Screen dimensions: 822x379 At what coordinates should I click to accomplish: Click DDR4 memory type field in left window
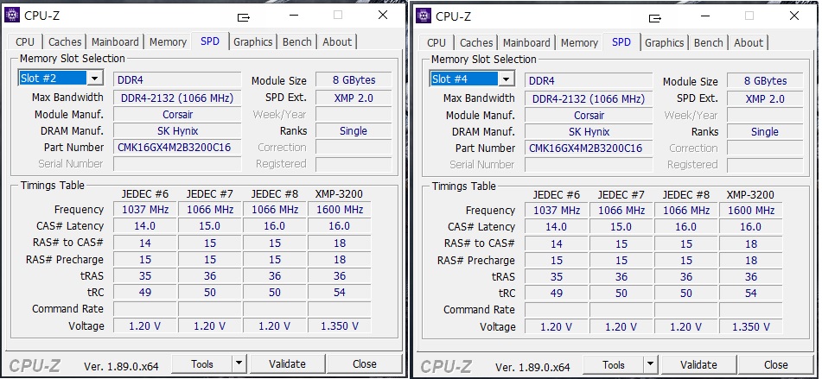pos(177,80)
